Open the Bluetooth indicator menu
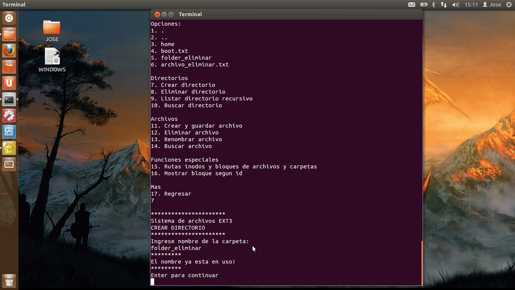 click(x=434, y=5)
